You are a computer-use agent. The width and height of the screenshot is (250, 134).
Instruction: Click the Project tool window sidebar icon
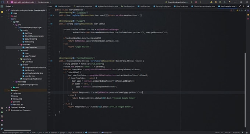point(2,6)
